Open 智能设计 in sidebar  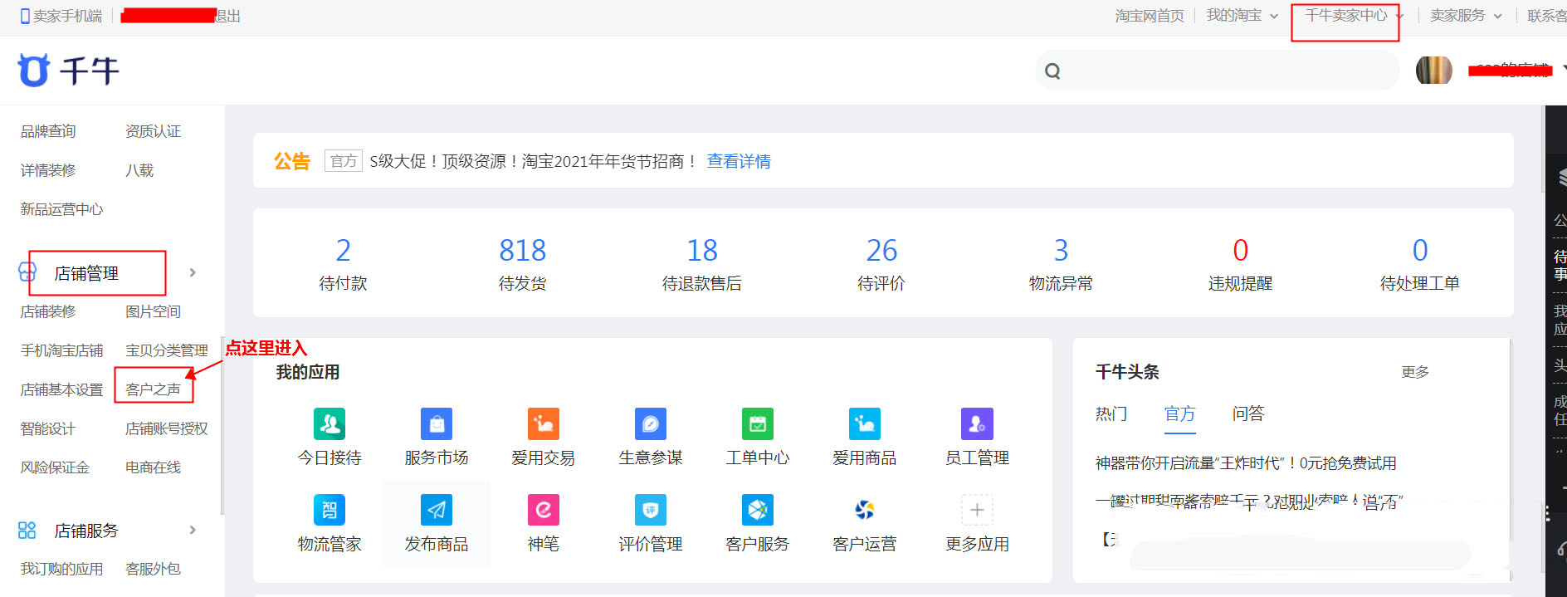[x=48, y=428]
